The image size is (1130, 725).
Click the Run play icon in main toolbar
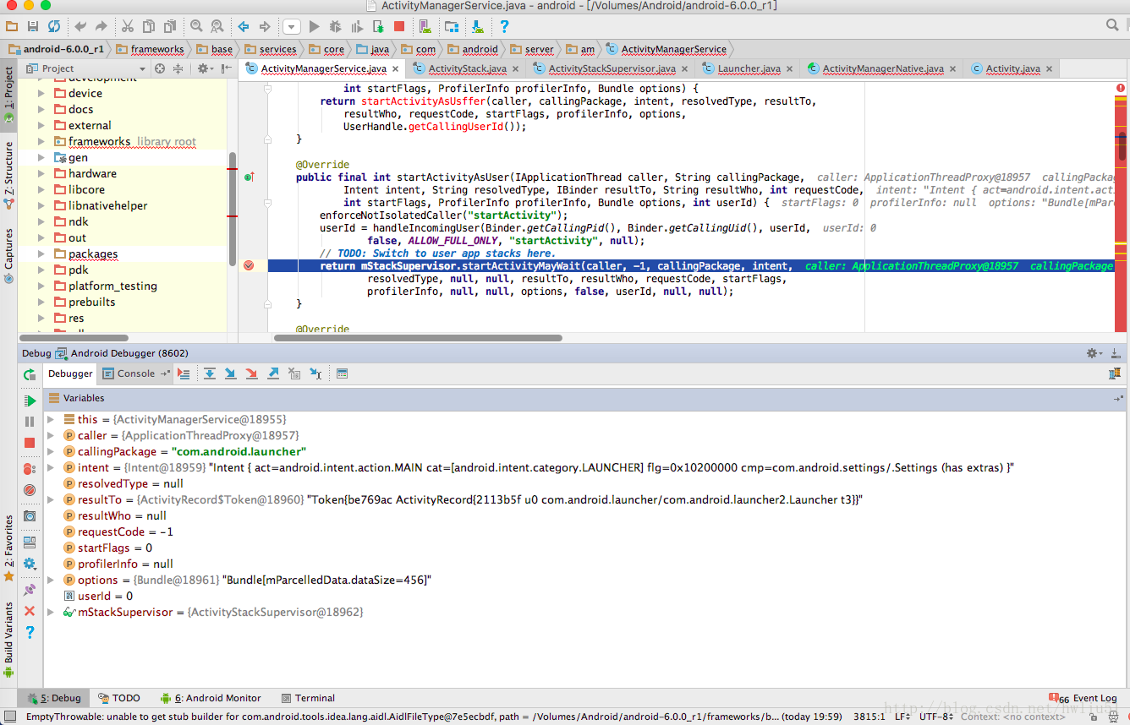[314, 27]
